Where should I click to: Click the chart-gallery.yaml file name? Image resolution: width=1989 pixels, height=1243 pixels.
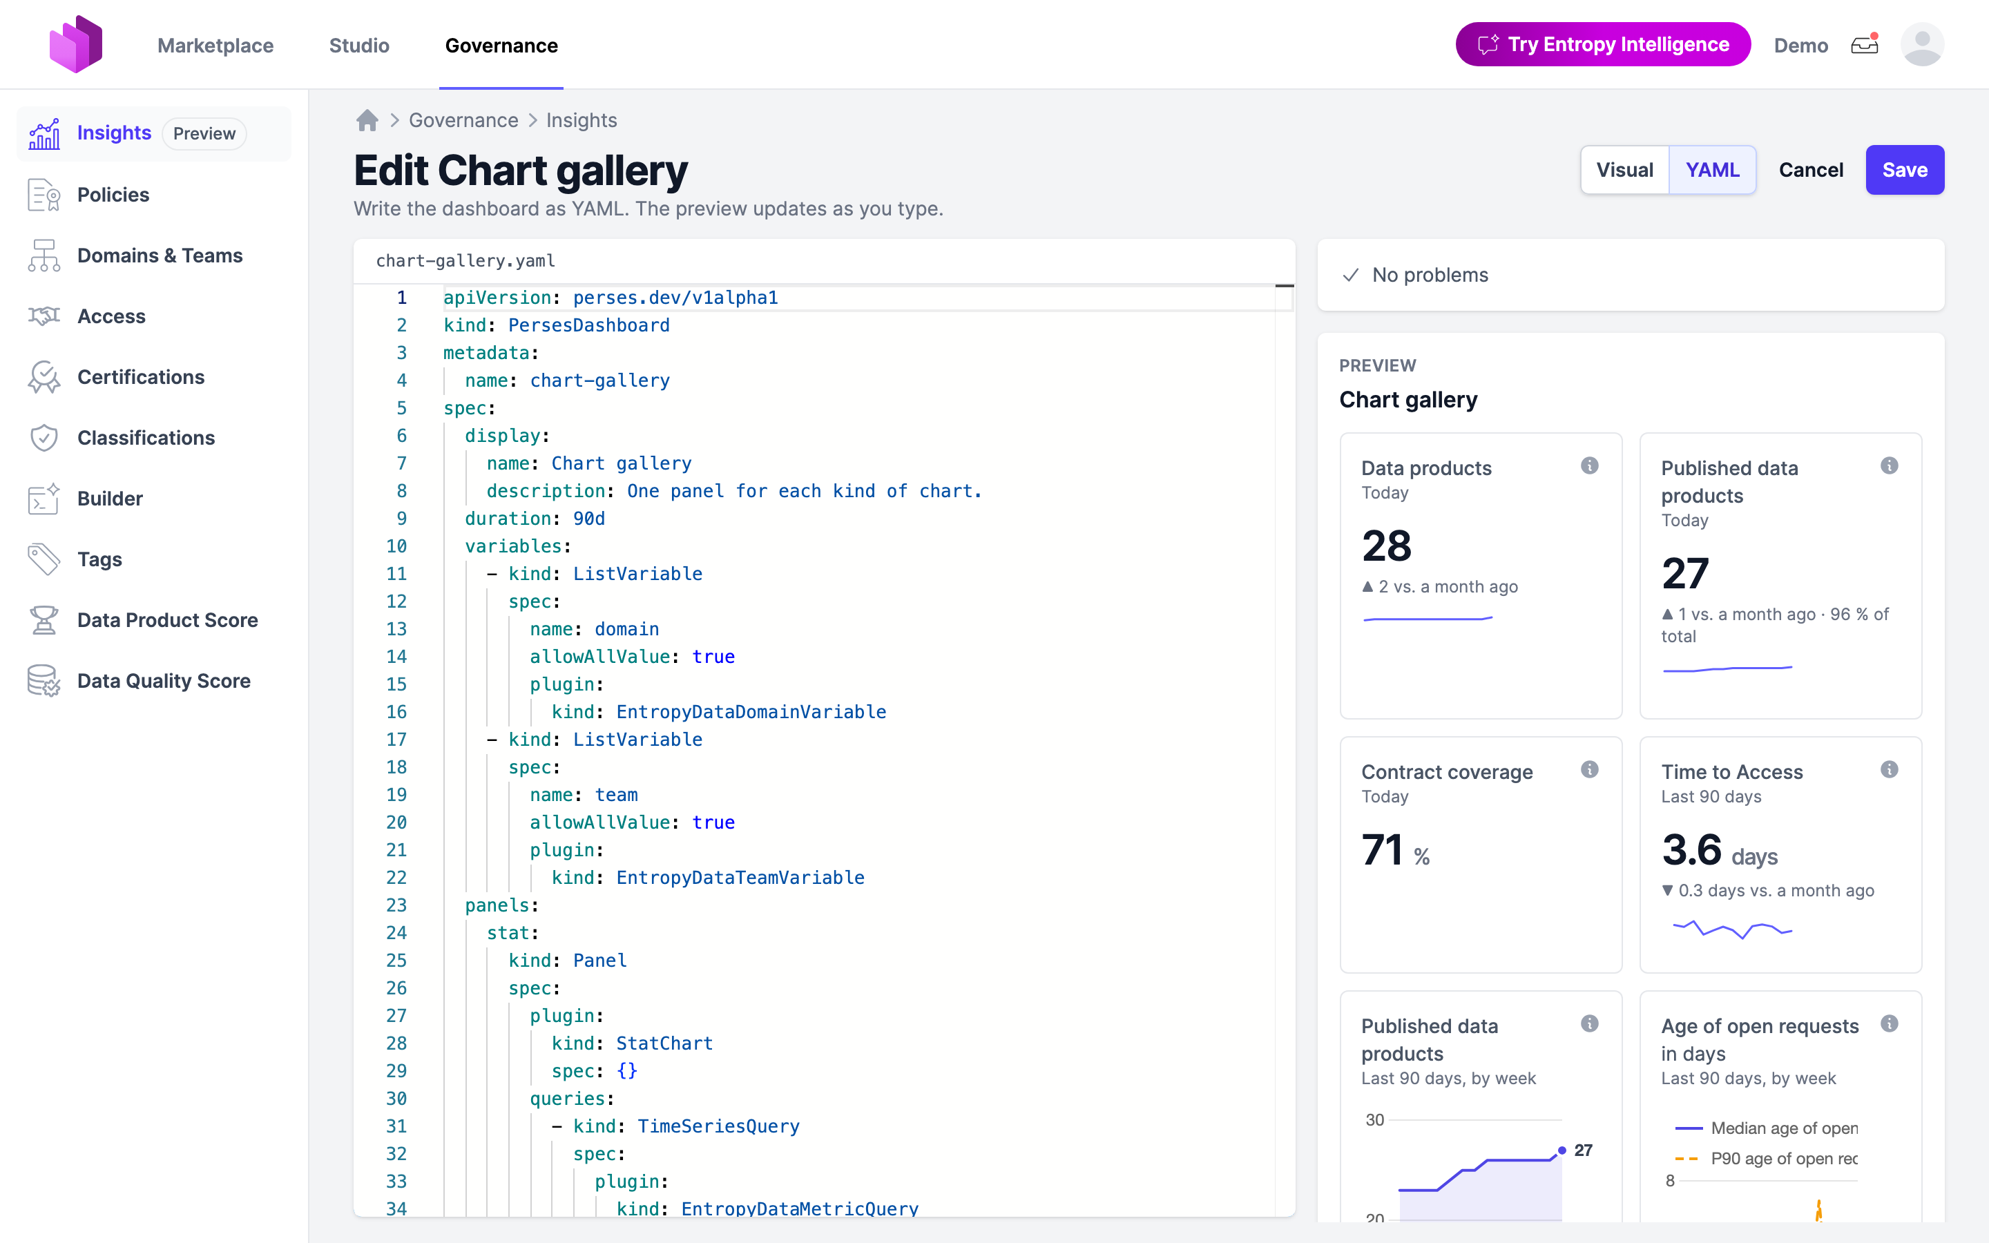point(465,260)
